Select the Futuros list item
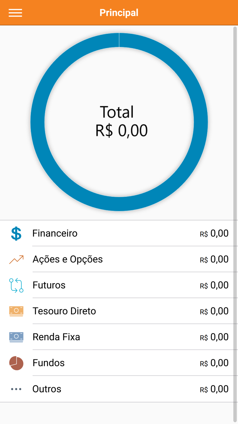 [x=49, y=285]
